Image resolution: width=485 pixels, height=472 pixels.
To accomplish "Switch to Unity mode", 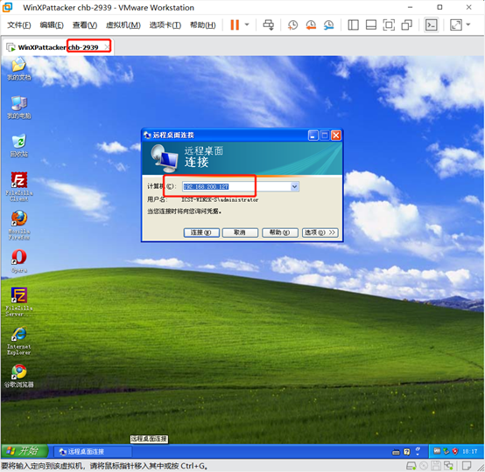I will (407, 24).
